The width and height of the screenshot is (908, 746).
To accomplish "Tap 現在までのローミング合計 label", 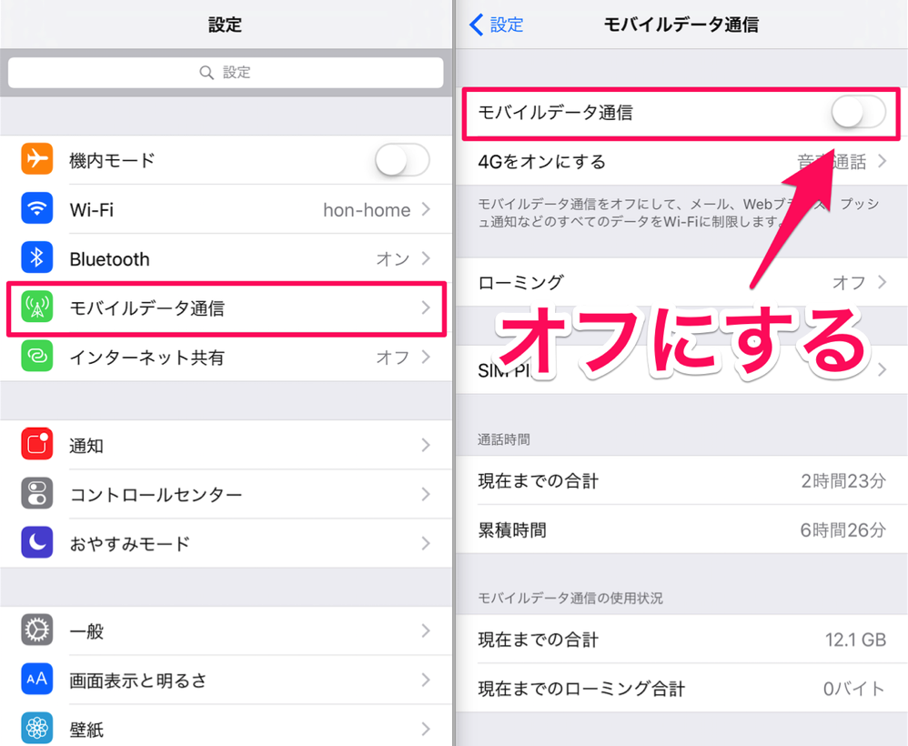I will 581,690.
